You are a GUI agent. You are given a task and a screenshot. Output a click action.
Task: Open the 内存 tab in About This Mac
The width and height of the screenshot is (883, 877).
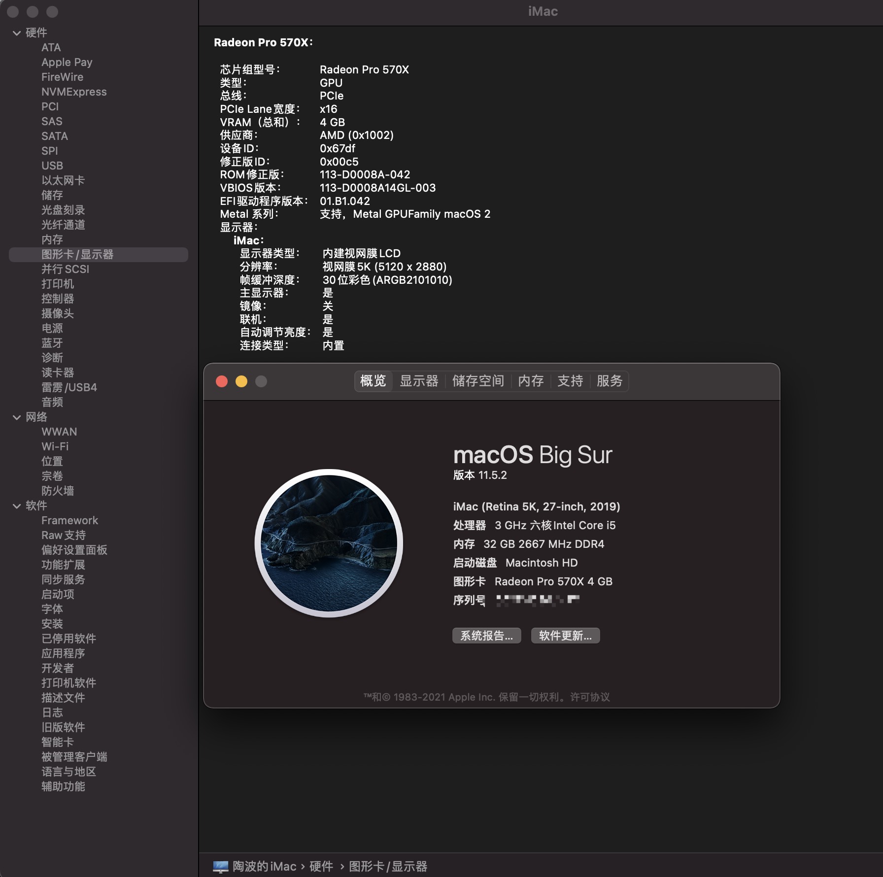530,381
